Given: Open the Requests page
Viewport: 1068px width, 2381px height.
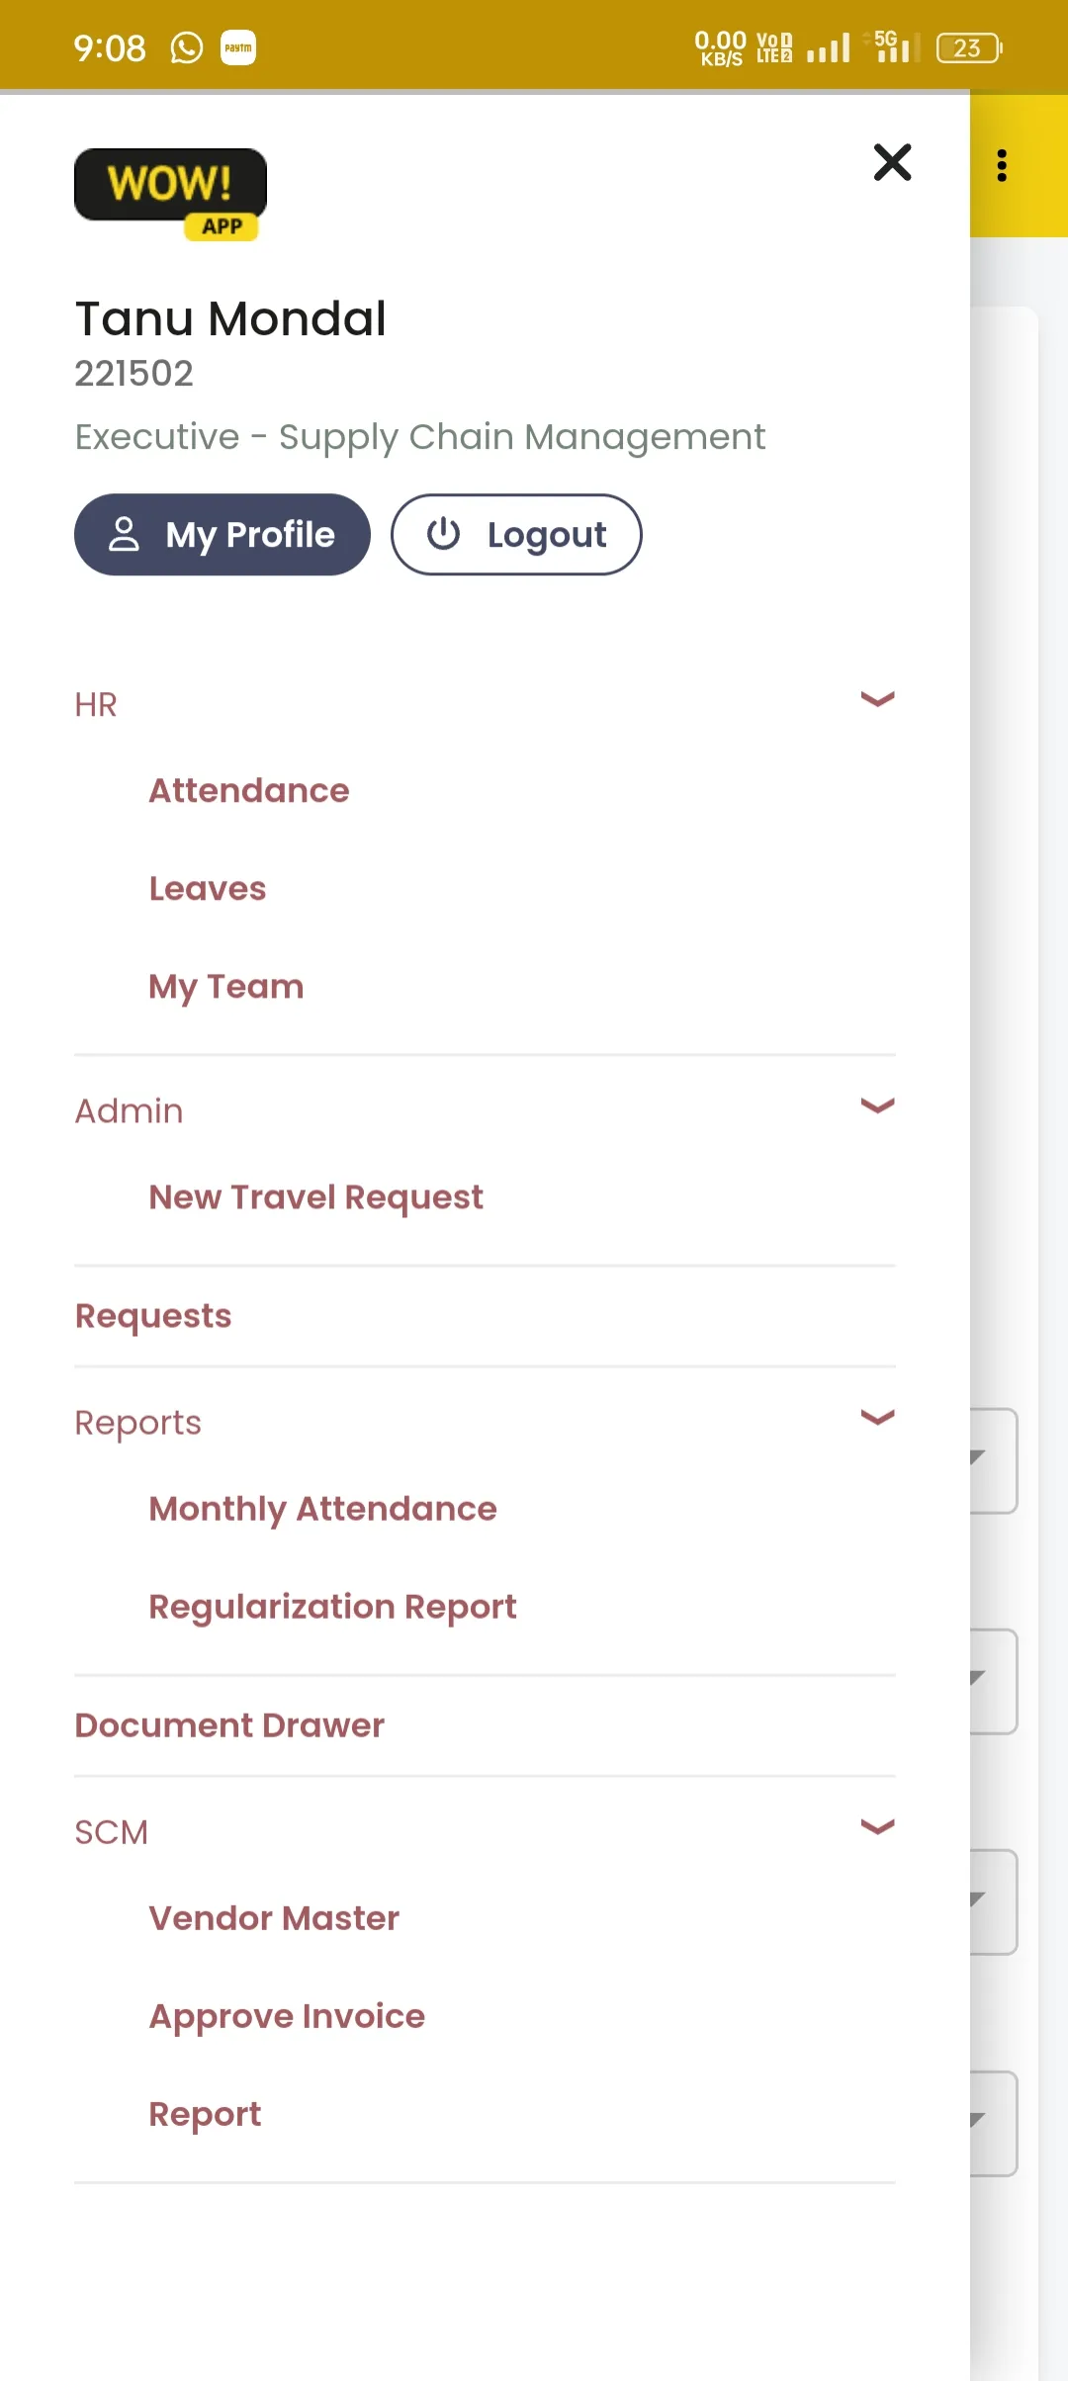Looking at the screenshot, I should click(153, 1316).
